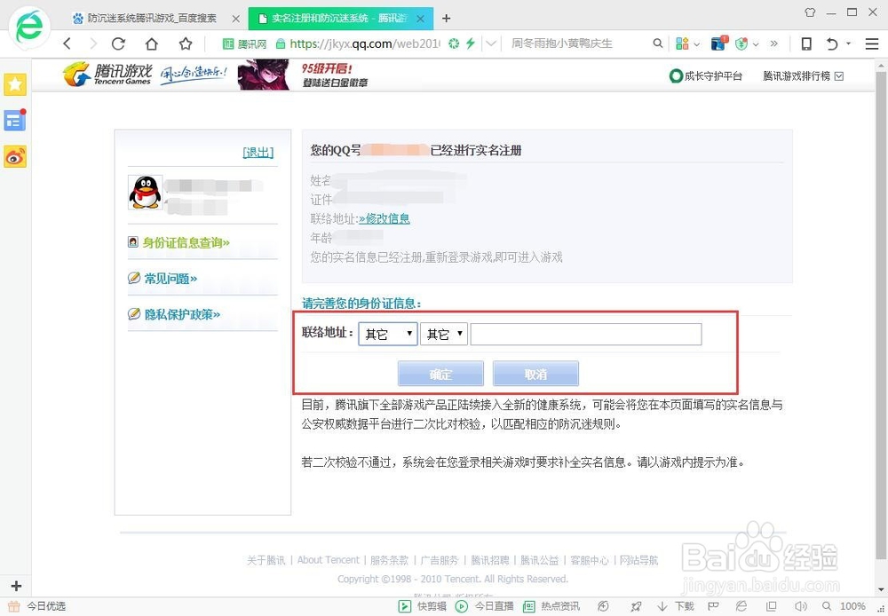The height and width of the screenshot is (616, 888).
Task: Open 隐私保护政策 in left menu
Action: point(182,314)
